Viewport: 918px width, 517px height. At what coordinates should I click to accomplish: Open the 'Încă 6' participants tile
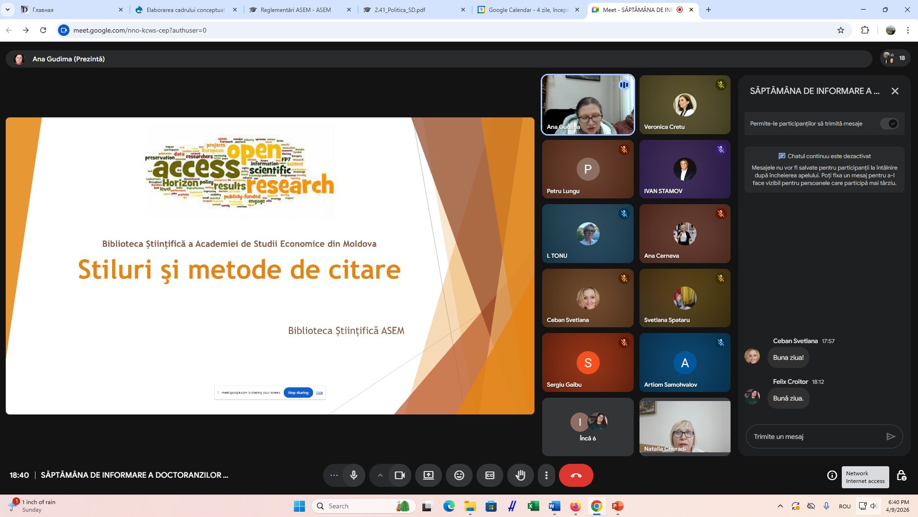point(588,427)
